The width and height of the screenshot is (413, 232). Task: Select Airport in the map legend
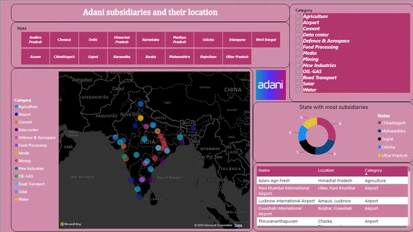(23, 115)
